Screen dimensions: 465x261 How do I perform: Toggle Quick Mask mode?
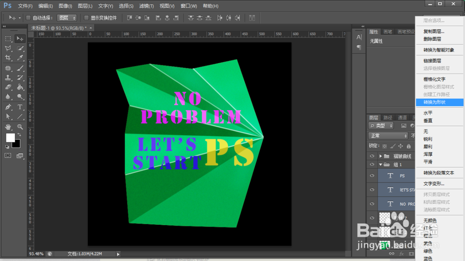click(8, 156)
